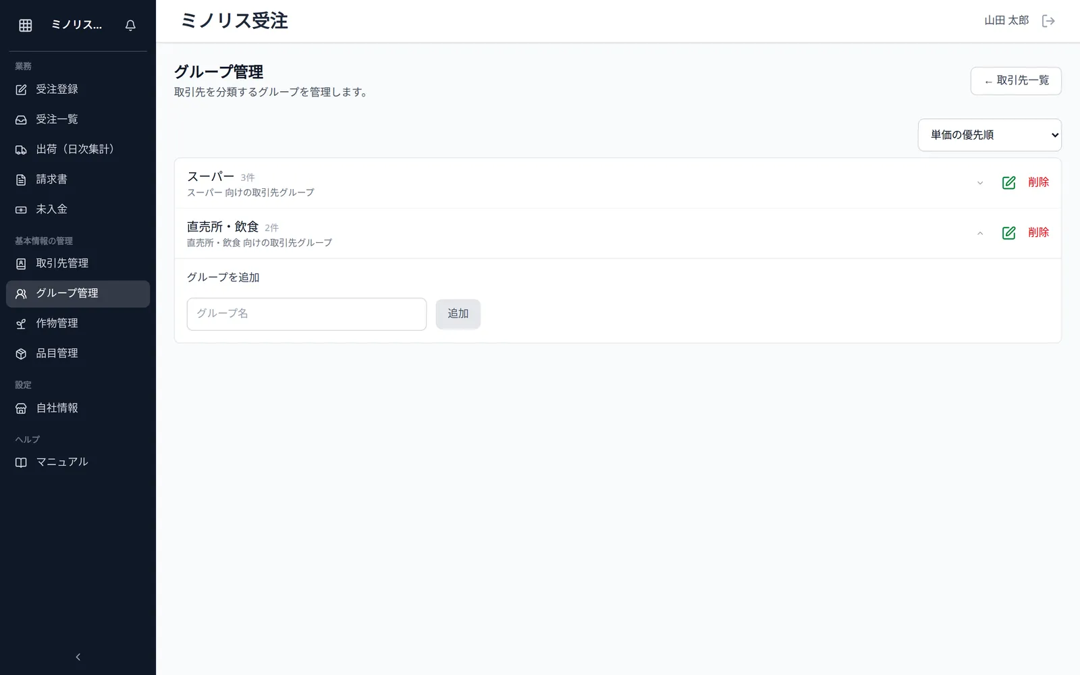This screenshot has height=675, width=1080.
Task: Collapse the sidebar with the left chevron
Action: coord(78,657)
